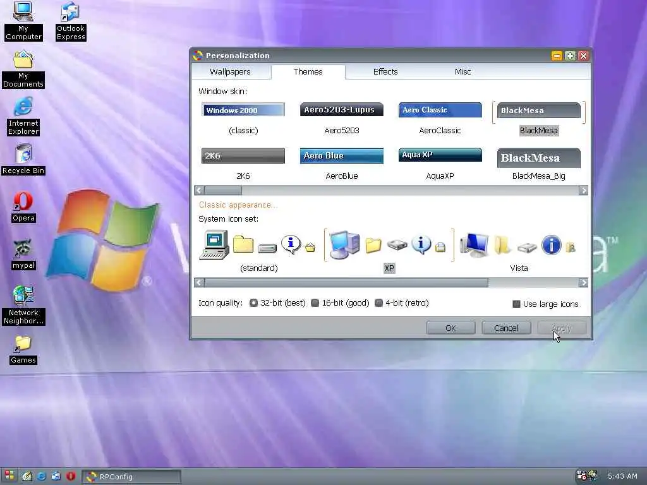Click window skin scrollbar left arrow
This screenshot has height=485, width=647.
coord(199,190)
